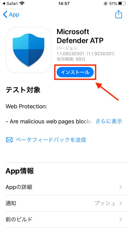Tap the インストール button
The height and width of the screenshot is (228, 128).
point(75,72)
